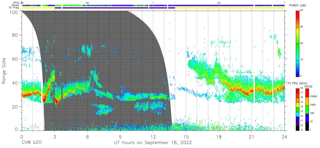The height and width of the screenshot is (148, 320).
Task: Click the TX FRQ rainbow color bar
Action: (298, 109)
